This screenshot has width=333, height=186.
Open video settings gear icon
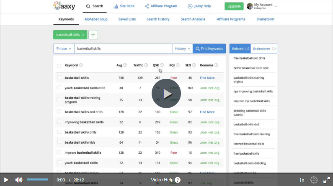314,180
